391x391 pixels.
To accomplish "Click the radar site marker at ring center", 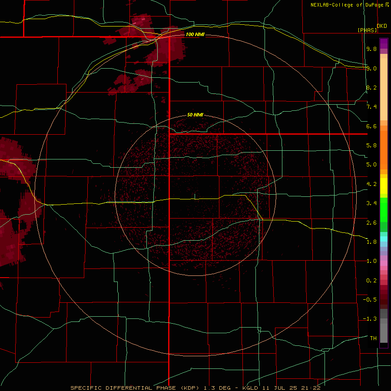I will click(x=195, y=196).
